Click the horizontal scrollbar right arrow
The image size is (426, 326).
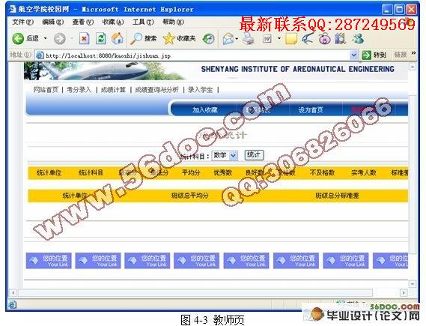[x=404, y=293]
